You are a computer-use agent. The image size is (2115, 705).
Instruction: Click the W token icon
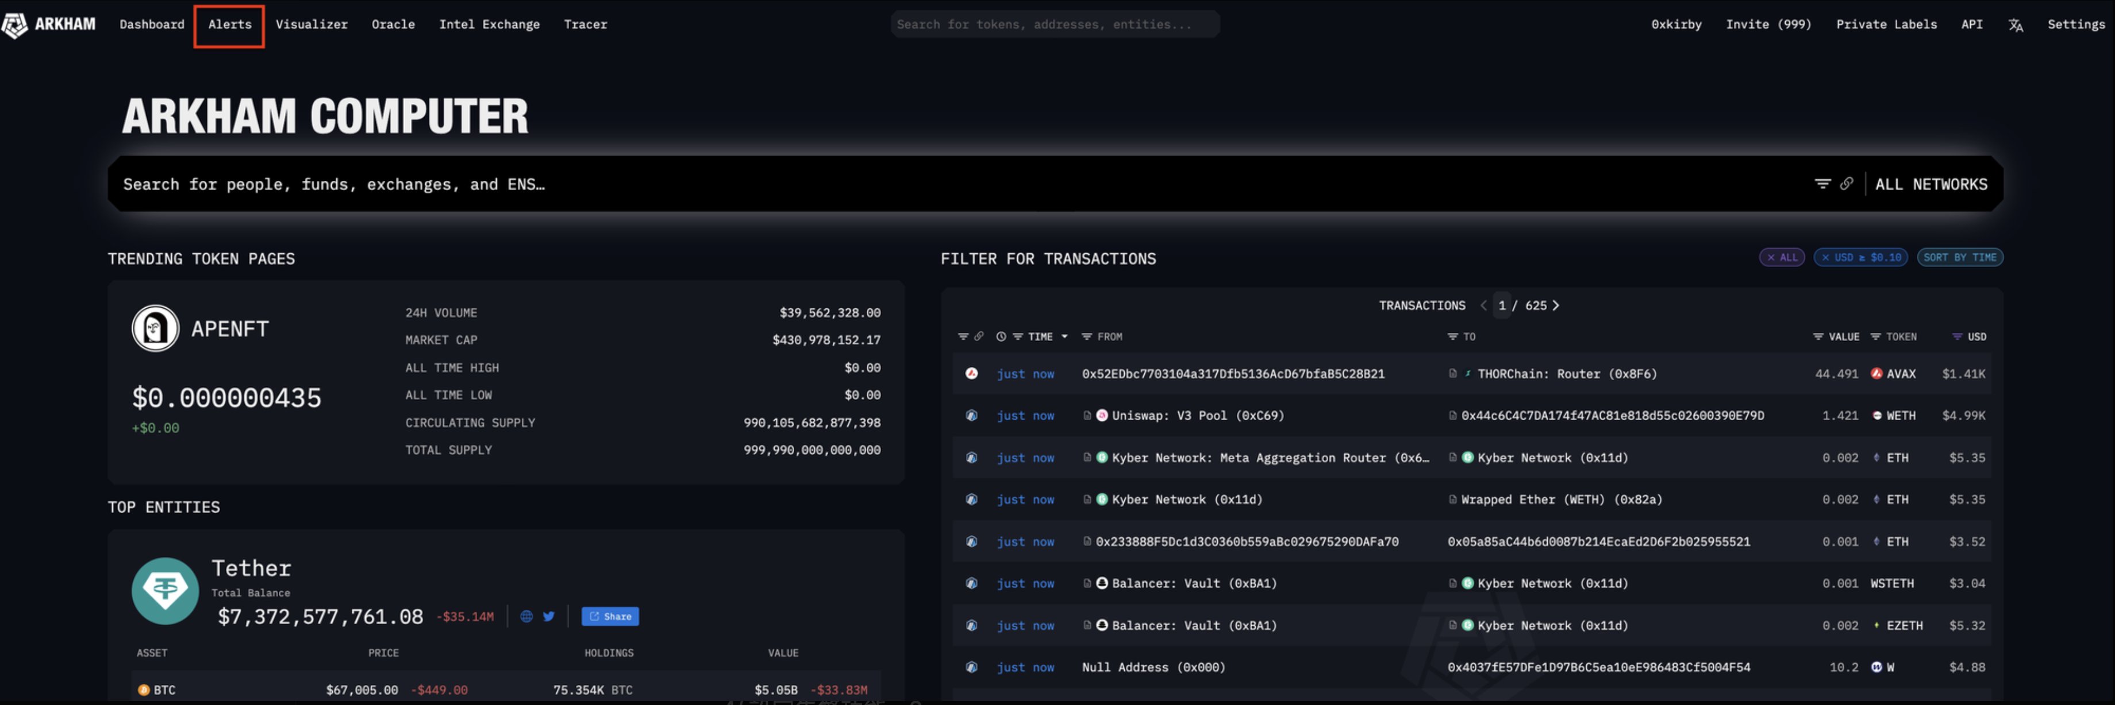(x=1876, y=667)
